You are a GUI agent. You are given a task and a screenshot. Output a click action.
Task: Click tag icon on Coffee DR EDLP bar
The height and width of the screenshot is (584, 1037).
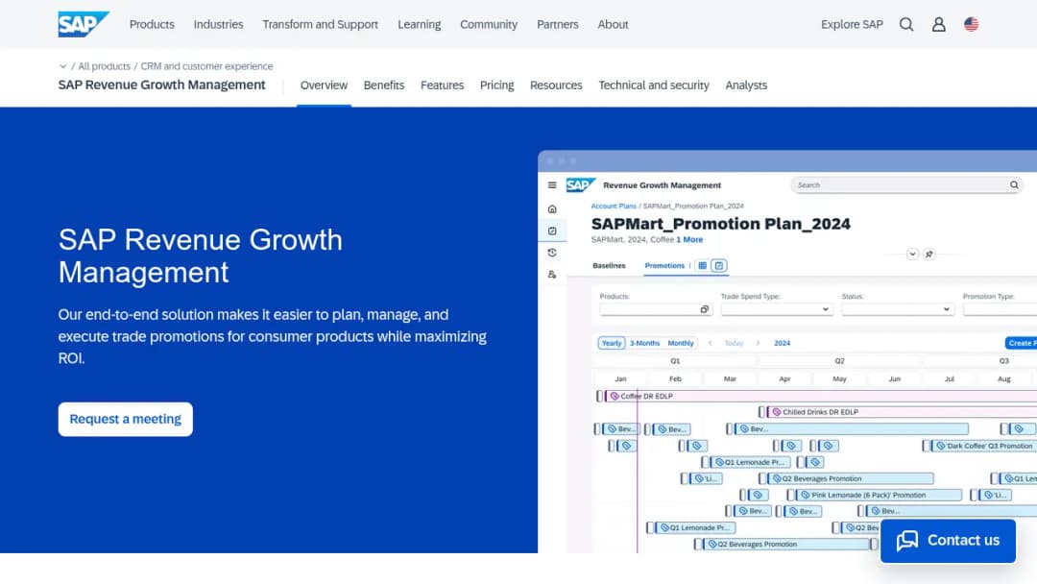coord(615,396)
